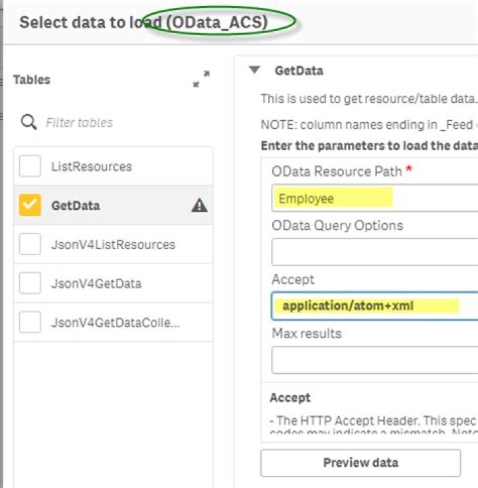Select the JsonV4GetDataColle... checkbox
This screenshot has width=478, height=488.
pos(30,322)
